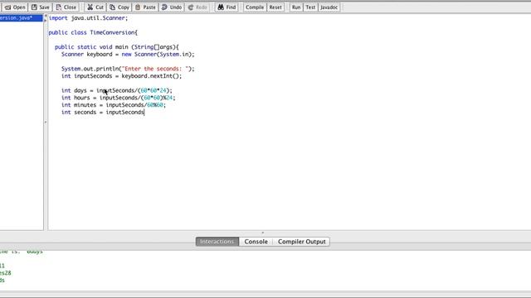Screen dimensions: 531x298
Task: Select the highlighted java file in file list
Action: click(21, 18)
